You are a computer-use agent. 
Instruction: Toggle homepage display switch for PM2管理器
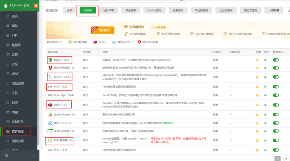[x=276, y=140]
